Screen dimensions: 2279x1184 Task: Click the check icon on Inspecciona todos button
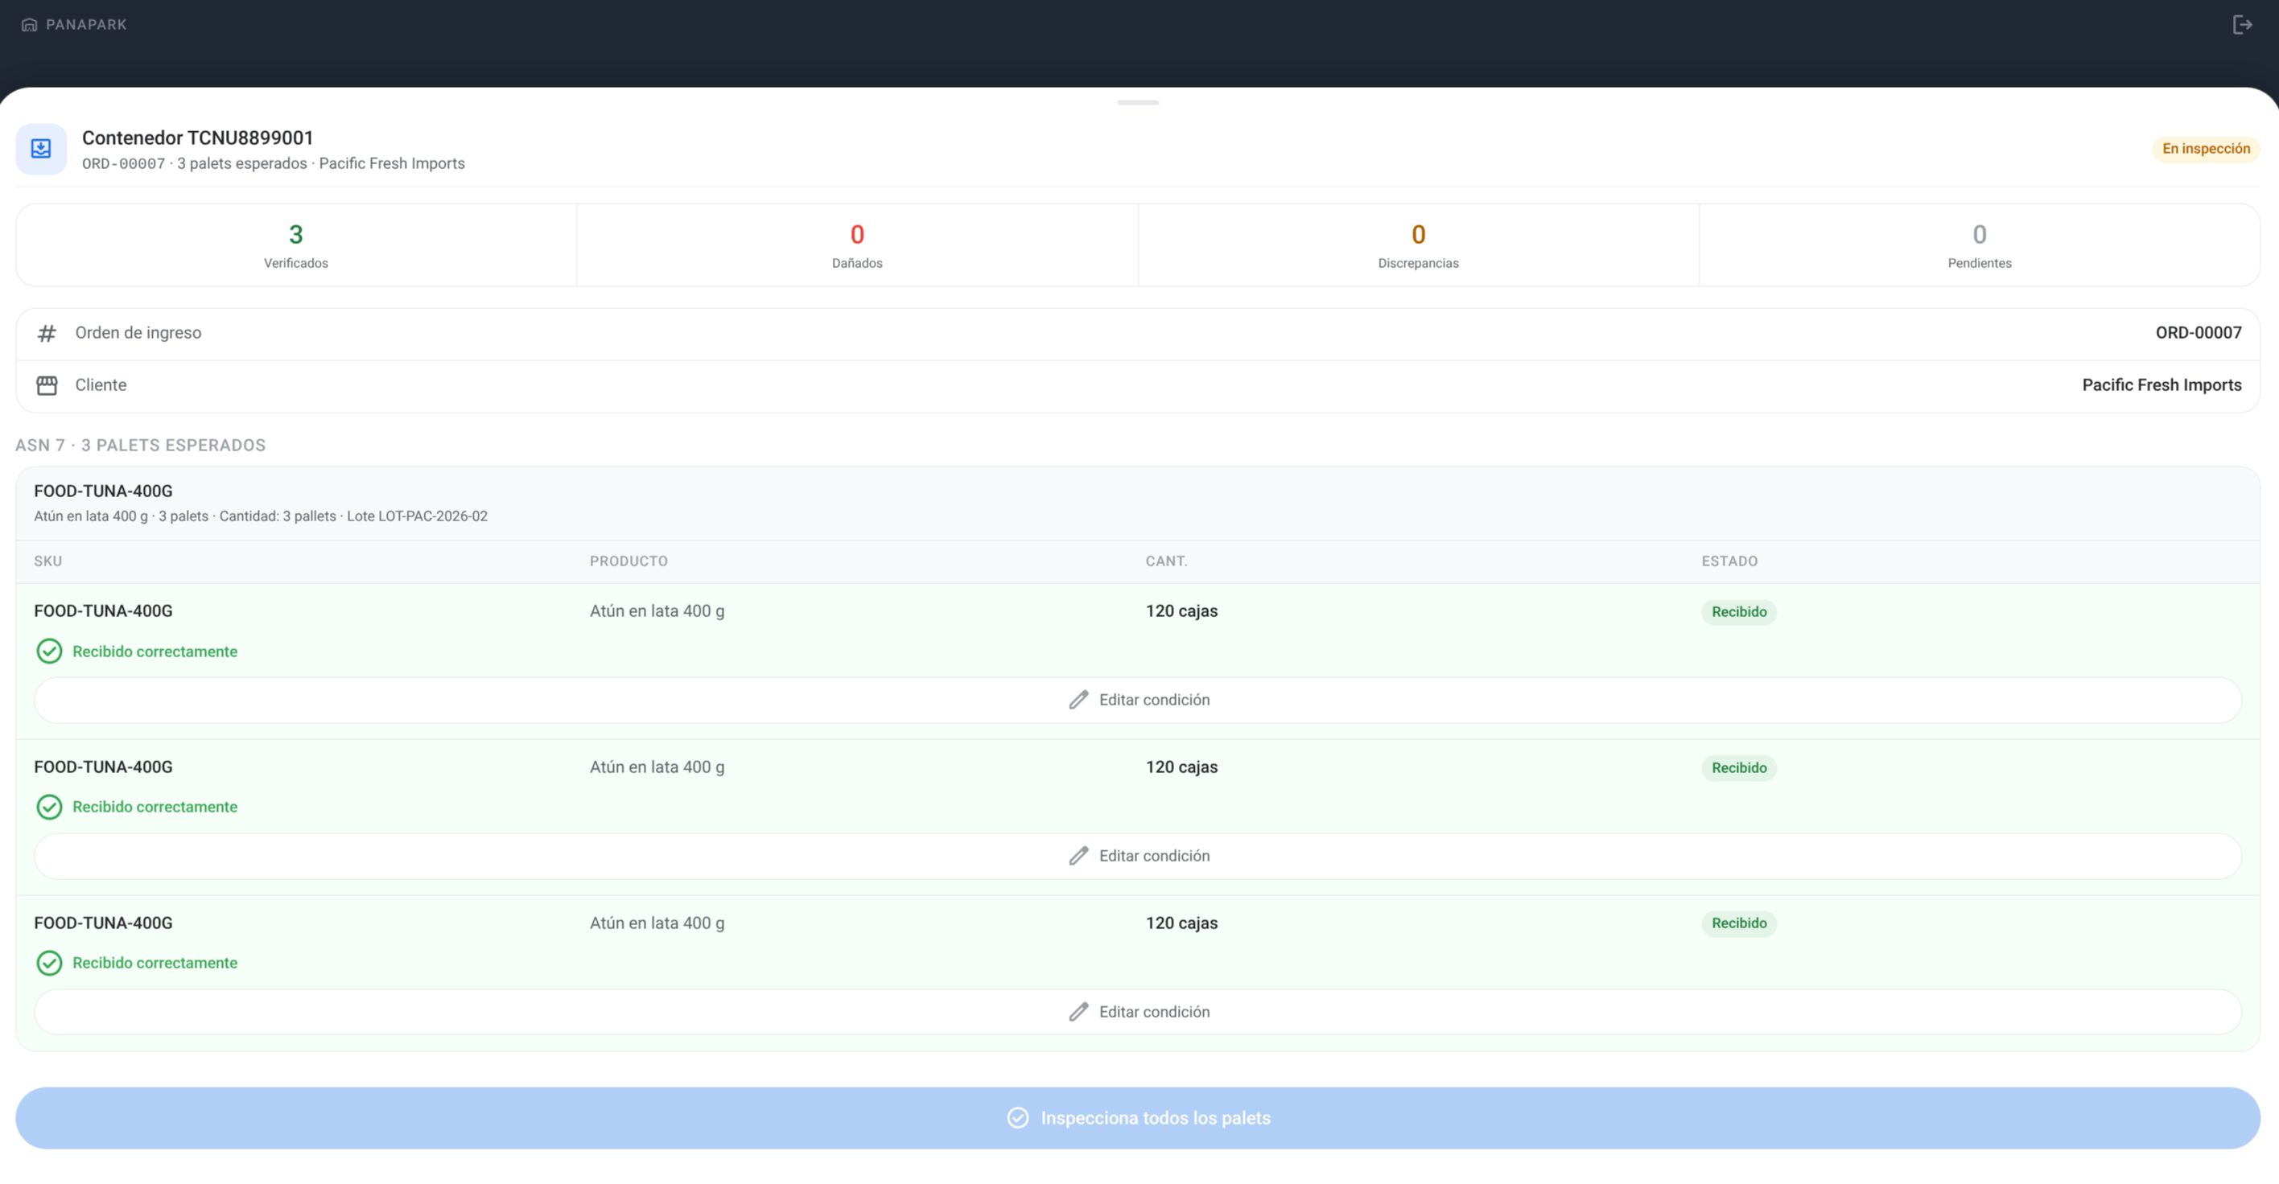[x=1018, y=1119]
